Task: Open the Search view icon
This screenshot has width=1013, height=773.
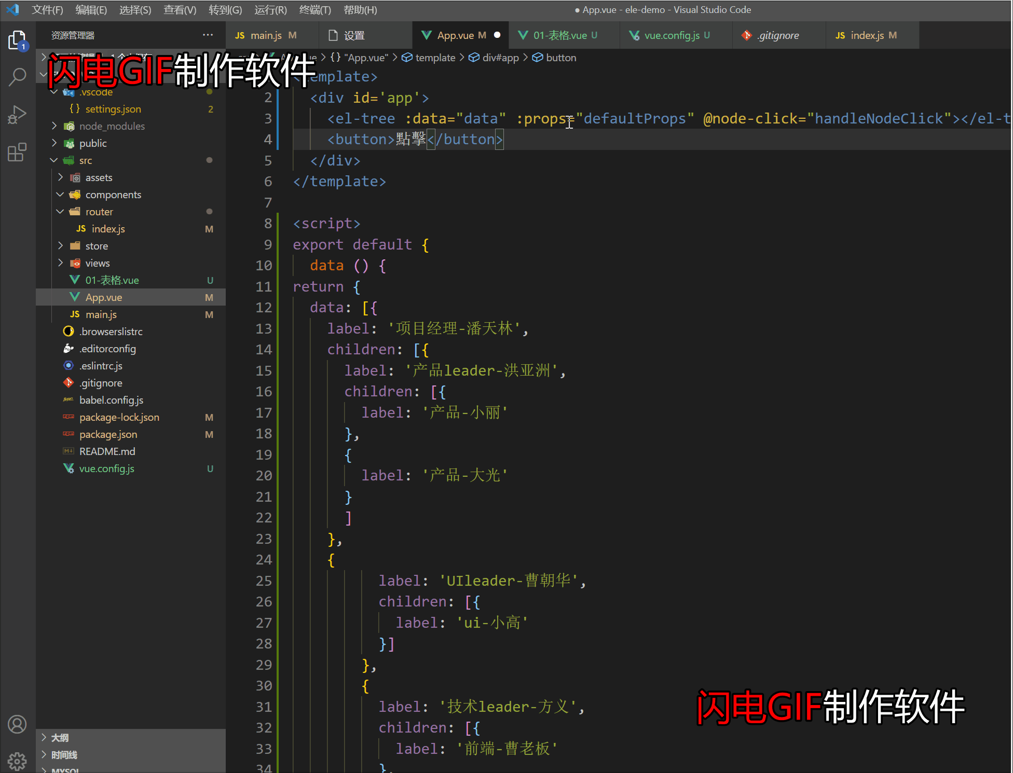Action: [17, 77]
